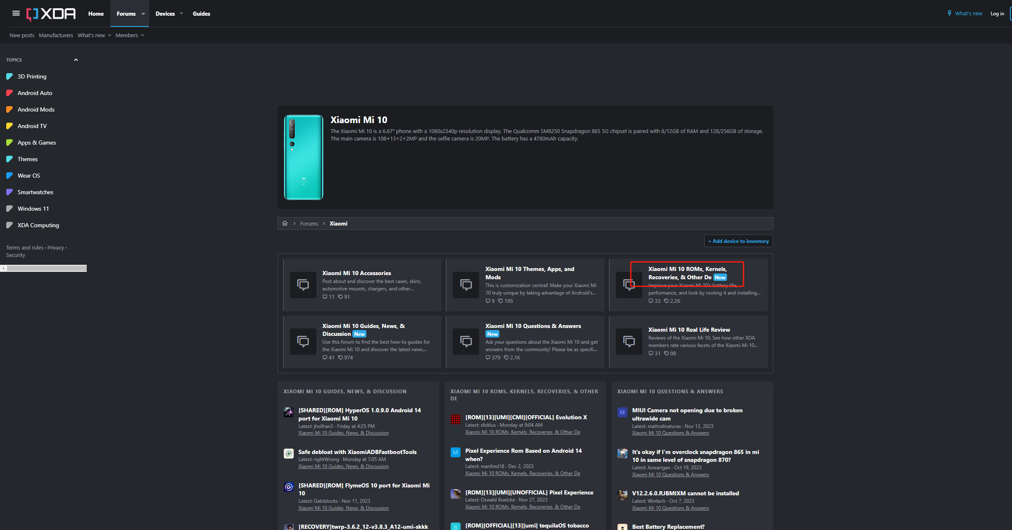Click the Themes, Apps, and Mods forum icon
This screenshot has width=1012, height=530.
(466, 285)
